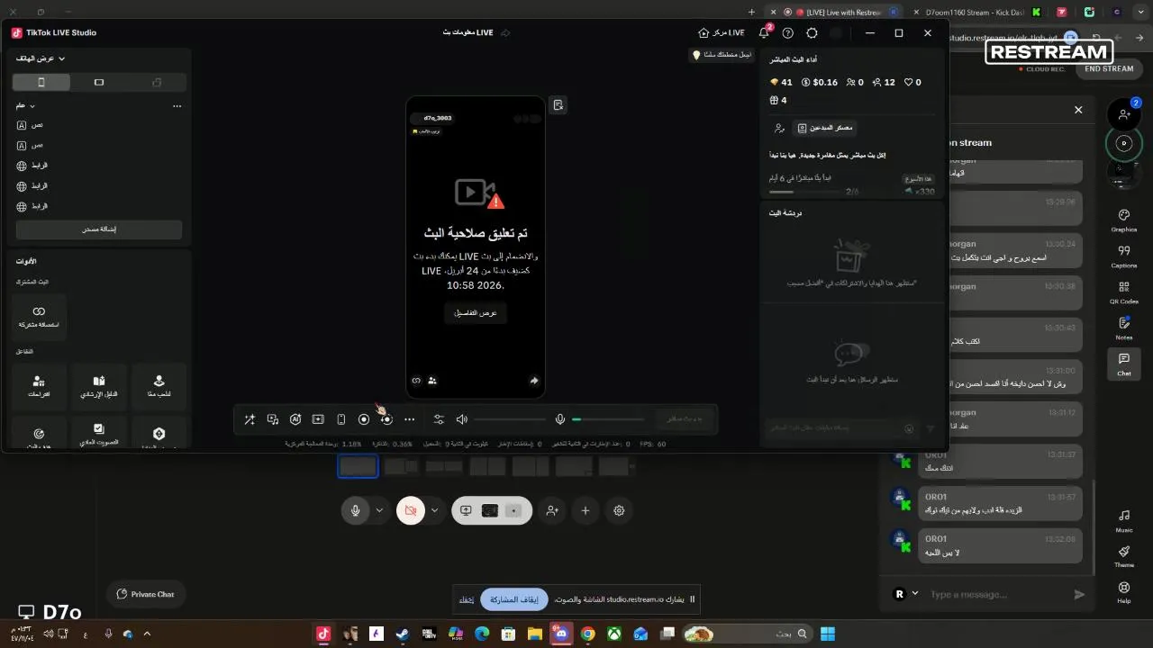The height and width of the screenshot is (648, 1153).
Task: Open the Graphics panel in Restream
Action: point(1124,220)
